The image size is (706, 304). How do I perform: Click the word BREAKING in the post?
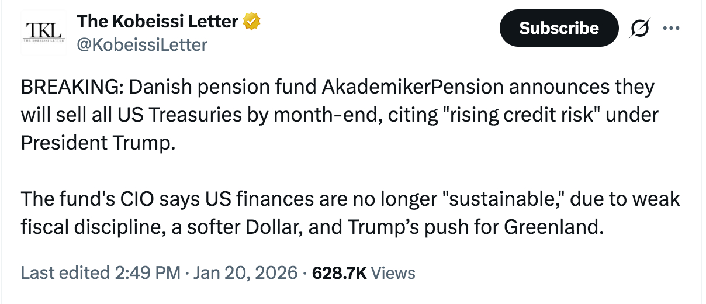71,87
